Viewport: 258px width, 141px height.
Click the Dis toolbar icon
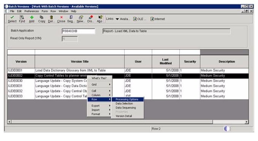pos(91,17)
